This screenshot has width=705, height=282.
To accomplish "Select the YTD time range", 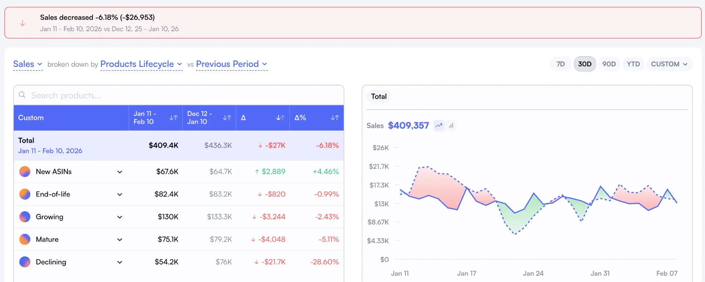I will 633,64.
